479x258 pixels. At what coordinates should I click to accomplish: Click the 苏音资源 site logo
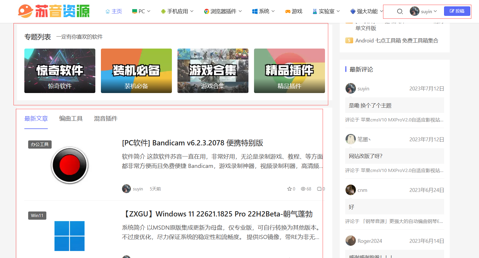click(x=54, y=11)
